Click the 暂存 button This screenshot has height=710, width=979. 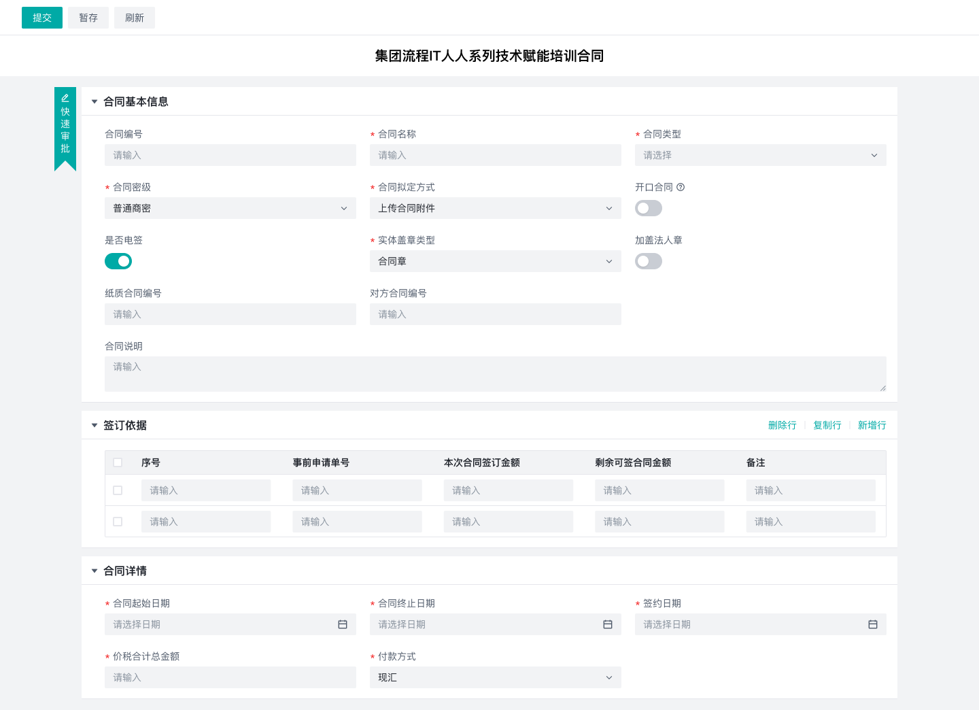[88, 18]
